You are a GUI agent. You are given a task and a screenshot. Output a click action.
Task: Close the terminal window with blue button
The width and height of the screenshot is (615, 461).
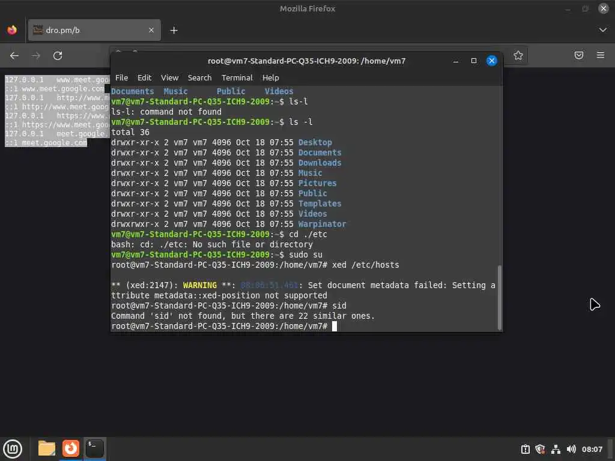tap(491, 61)
